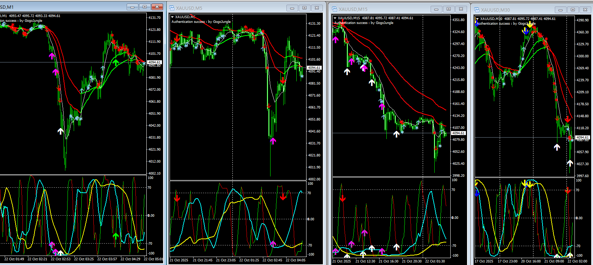This screenshot has width=593, height=265.
Task: Click the 4002.00 price label on the M5 axis
Action: (314, 179)
